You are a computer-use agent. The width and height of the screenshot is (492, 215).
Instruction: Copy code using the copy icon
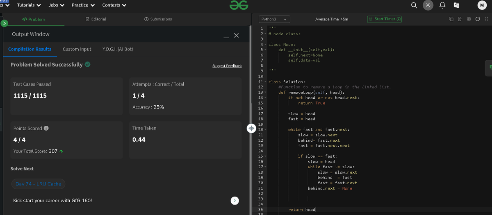point(451,19)
